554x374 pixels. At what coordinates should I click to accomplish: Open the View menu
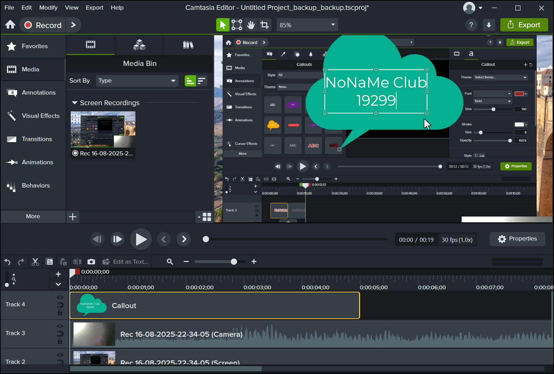[72, 8]
